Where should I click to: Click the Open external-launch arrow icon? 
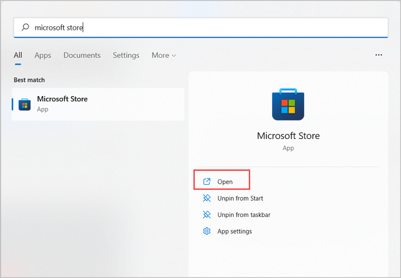tap(207, 182)
